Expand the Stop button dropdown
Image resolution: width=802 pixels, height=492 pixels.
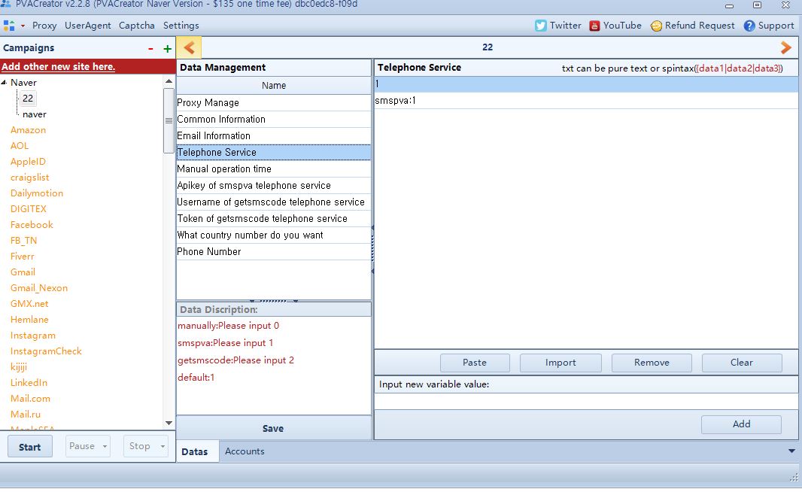pyautogui.click(x=163, y=446)
